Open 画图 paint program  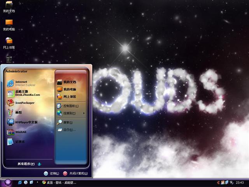(x=14, y=113)
